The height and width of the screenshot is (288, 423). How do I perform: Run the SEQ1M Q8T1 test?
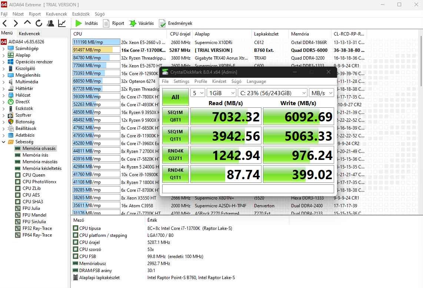pos(175,116)
